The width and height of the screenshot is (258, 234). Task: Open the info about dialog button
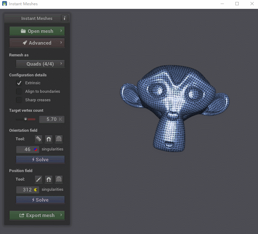point(65,18)
